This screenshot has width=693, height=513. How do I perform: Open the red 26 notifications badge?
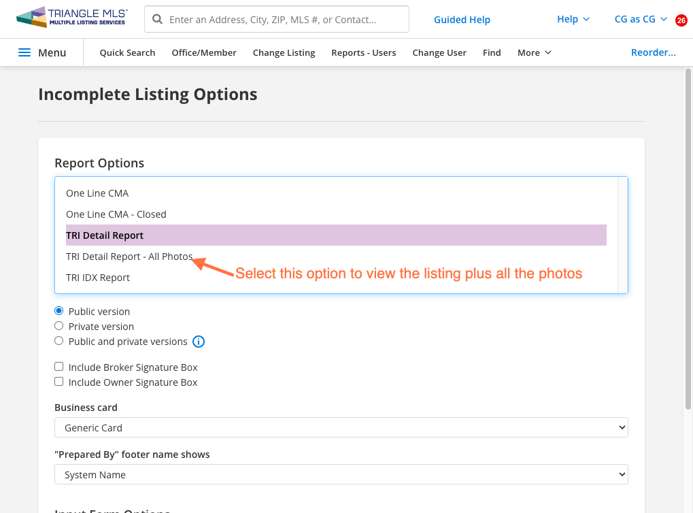(681, 20)
